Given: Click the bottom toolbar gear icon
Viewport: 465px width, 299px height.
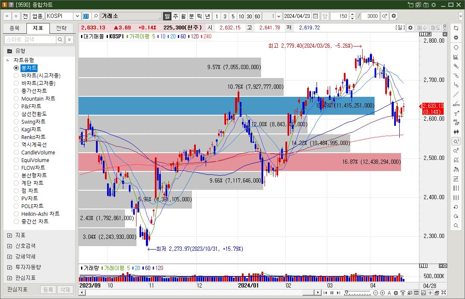Looking at the screenshot, I should click(396, 293).
